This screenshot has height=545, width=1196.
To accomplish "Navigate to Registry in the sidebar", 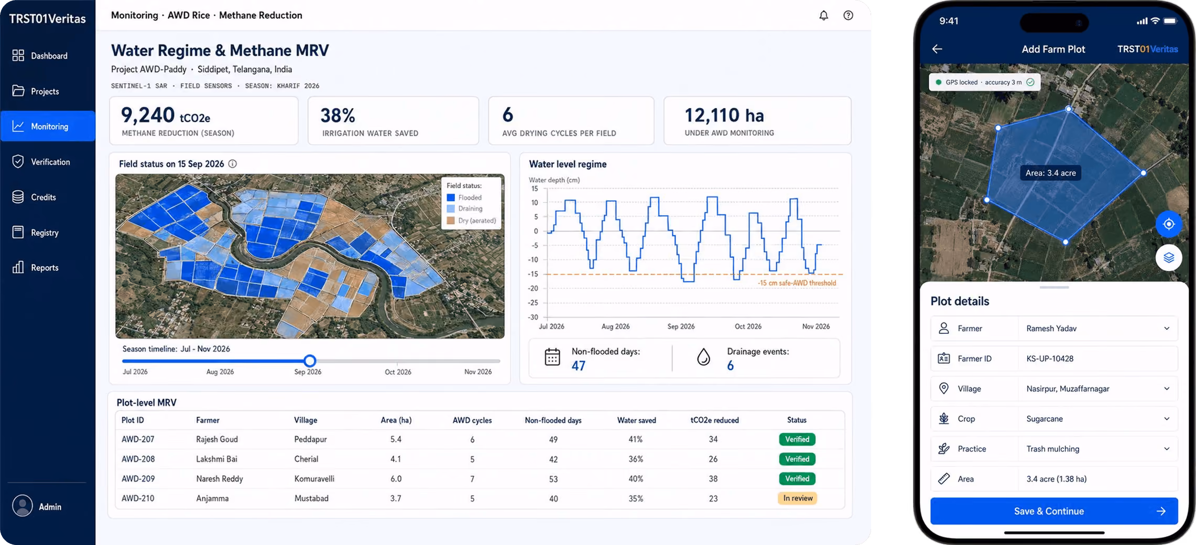I will coord(48,233).
